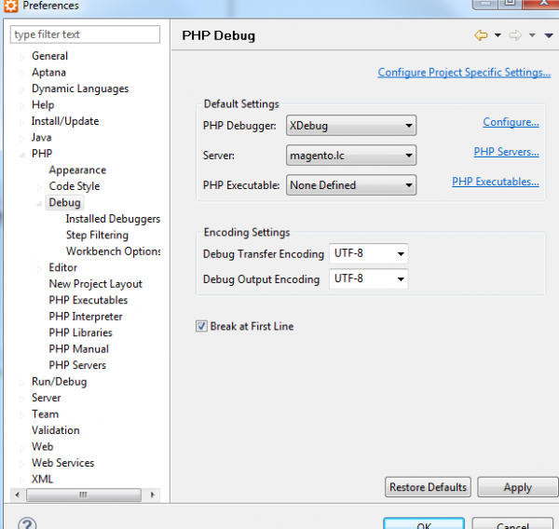This screenshot has height=529, width=559.
Task: Select the highlighted Debug tree item
Action: click(x=64, y=203)
